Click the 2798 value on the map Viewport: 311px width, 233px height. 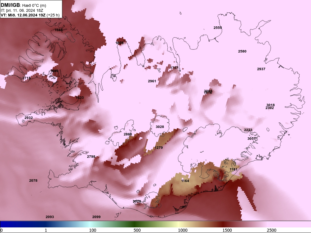tap(91, 157)
